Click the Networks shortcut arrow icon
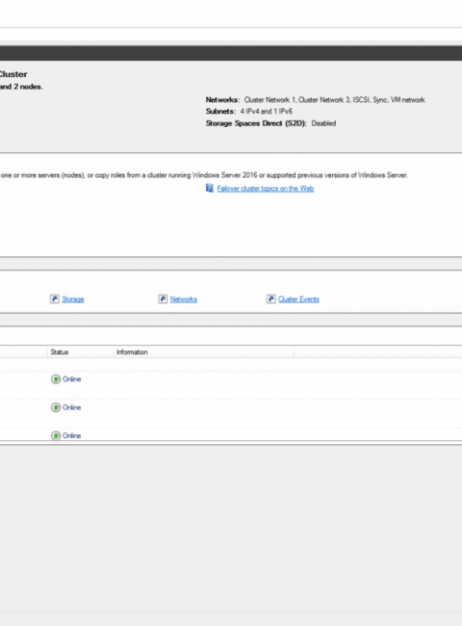 pyautogui.click(x=163, y=299)
